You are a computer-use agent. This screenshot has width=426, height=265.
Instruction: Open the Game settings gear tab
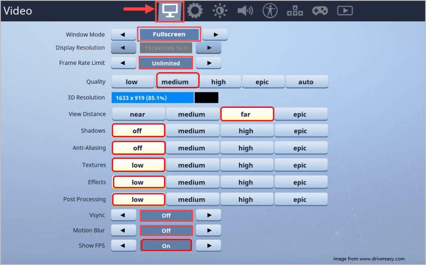[x=195, y=11]
